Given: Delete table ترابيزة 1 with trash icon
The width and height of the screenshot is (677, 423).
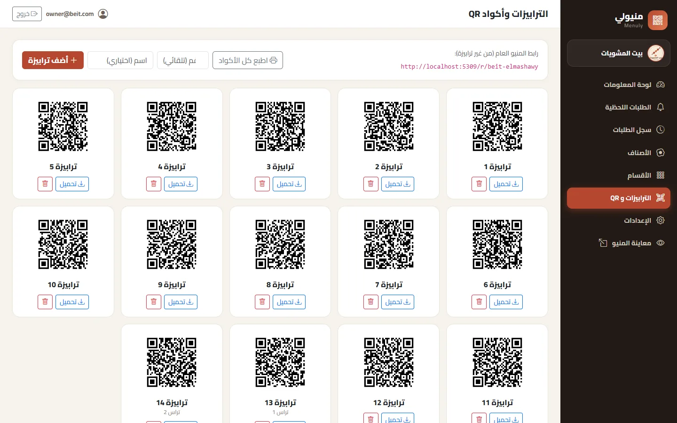Looking at the screenshot, I should click(x=479, y=184).
